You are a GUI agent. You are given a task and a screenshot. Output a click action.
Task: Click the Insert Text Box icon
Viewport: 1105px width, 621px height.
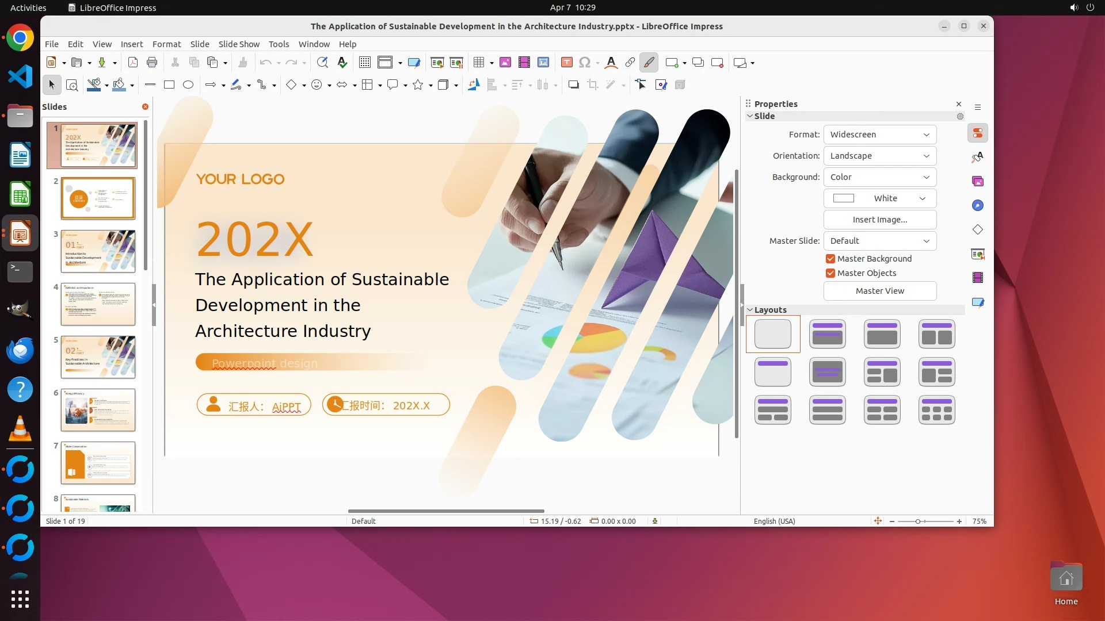566,63
